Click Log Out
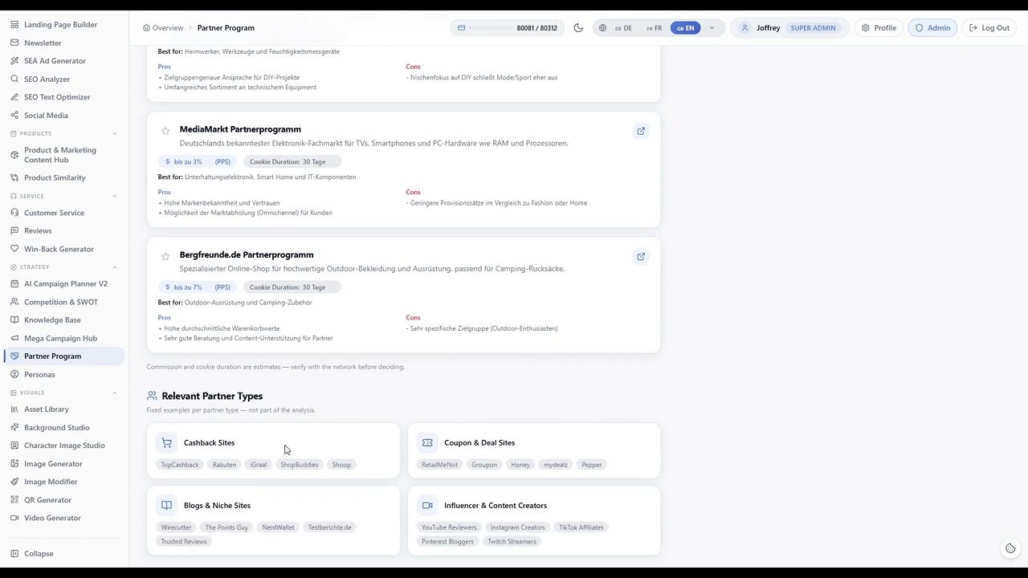This screenshot has height=578, width=1028. click(x=989, y=28)
